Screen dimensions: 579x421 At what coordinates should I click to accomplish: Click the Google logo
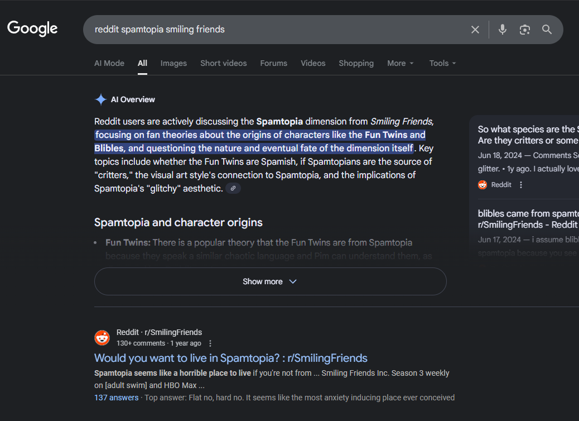[x=32, y=28]
